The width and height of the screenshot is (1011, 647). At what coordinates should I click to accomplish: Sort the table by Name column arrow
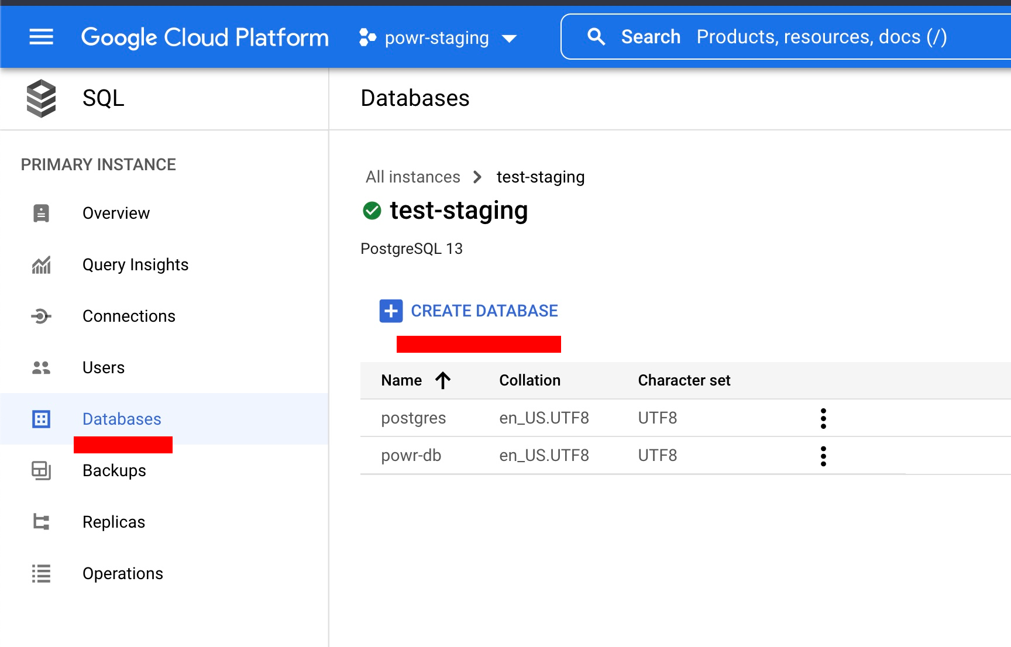[x=443, y=381]
